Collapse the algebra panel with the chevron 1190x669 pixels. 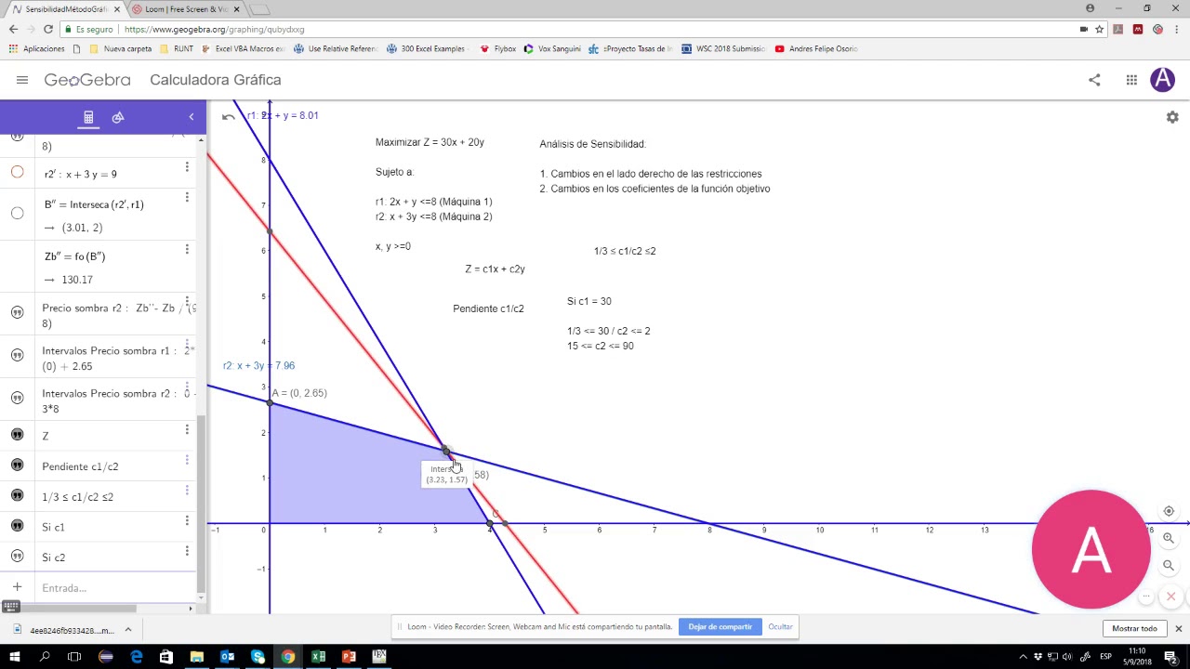pos(192,117)
